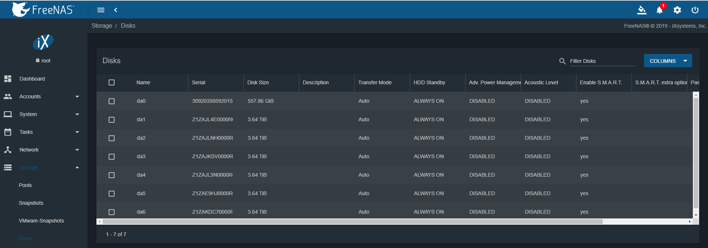Open the notifications bell icon
The image size is (708, 248).
[660, 10]
